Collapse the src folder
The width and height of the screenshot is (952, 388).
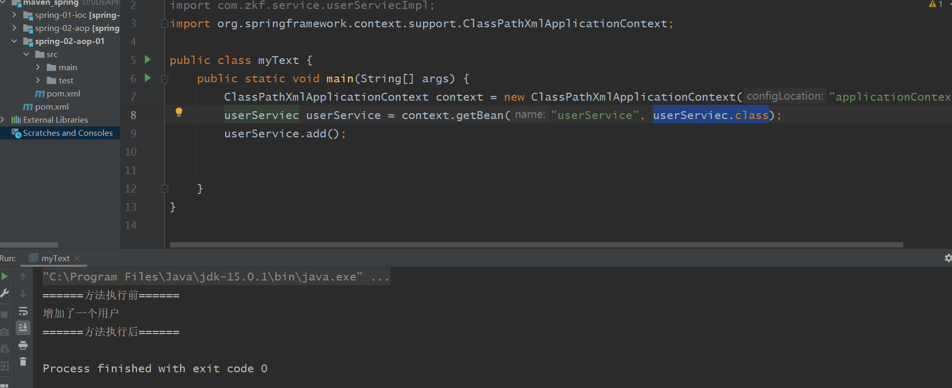click(x=26, y=54)
